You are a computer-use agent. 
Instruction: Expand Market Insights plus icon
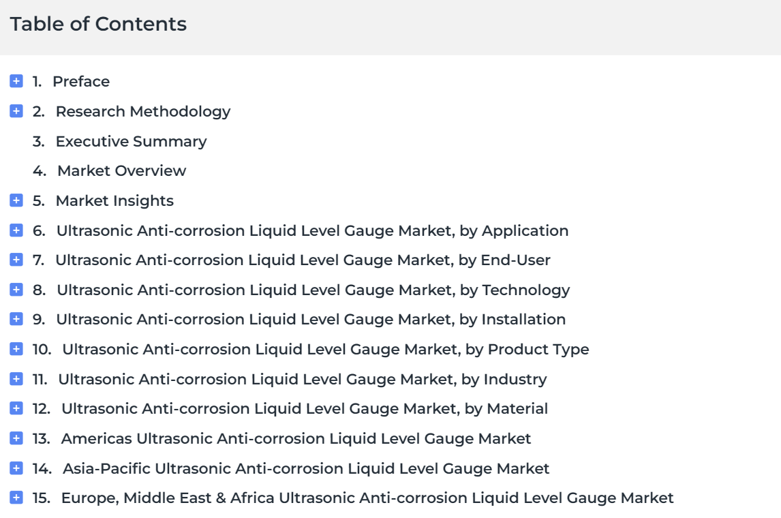(x=16, y=200)
